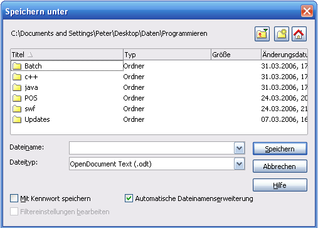Click the Speichern button
Viewport: 318px width, 228px height.
pyautogui.click(x=280, y=149)
